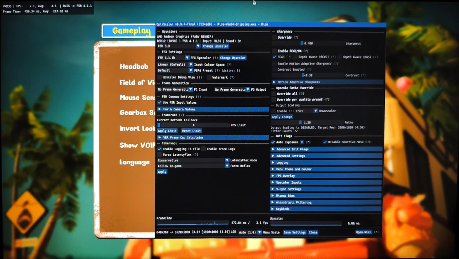The width and height of the screenshot is (459, 259).
Task: Click the Apply Limit button
Action: click(x=167, y=131)
